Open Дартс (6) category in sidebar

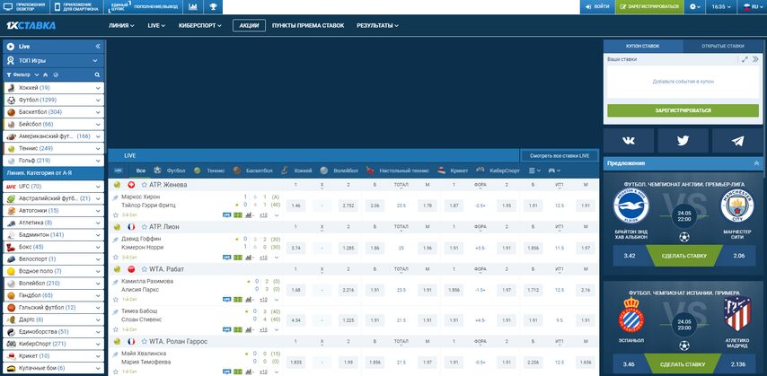53,319
